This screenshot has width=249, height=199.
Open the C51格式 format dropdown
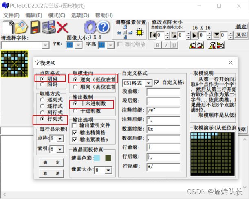point(149,83)
